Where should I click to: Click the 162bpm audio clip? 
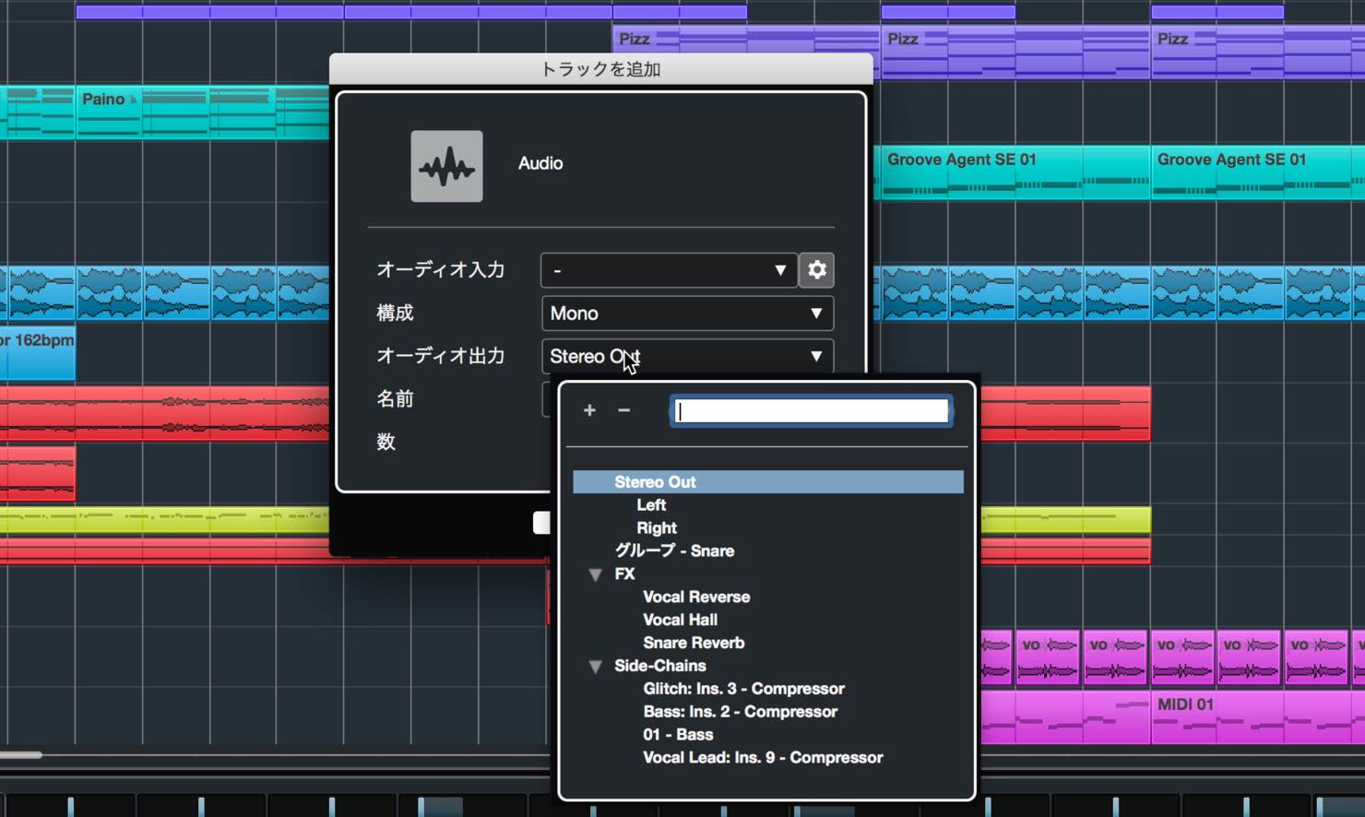pyautogui.click(x=37, y=352)
